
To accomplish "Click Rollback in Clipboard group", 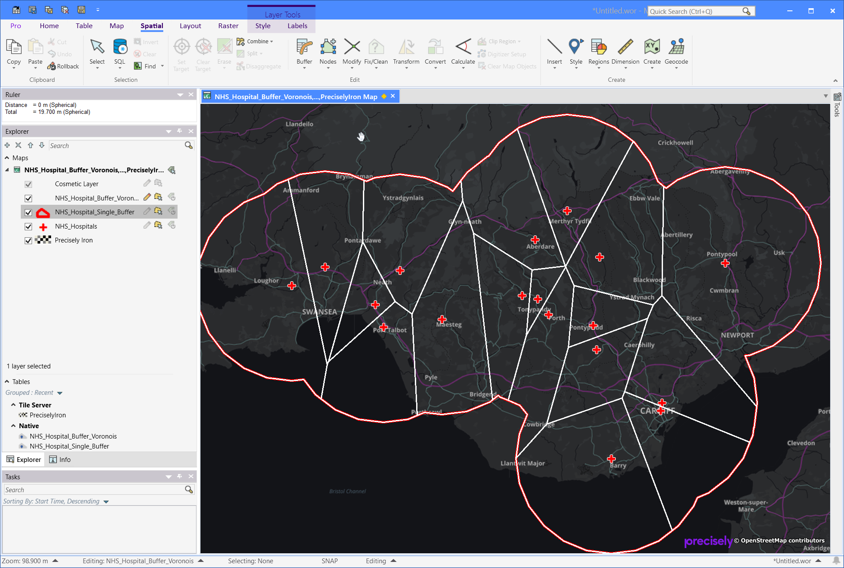I will pyautogui.click(x=63, y=66).
